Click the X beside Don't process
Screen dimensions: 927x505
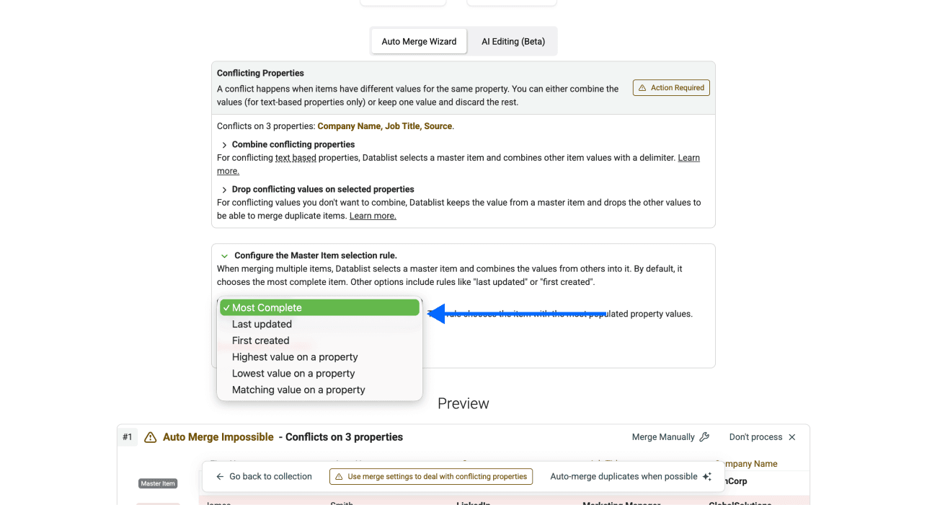click(791, 436)
